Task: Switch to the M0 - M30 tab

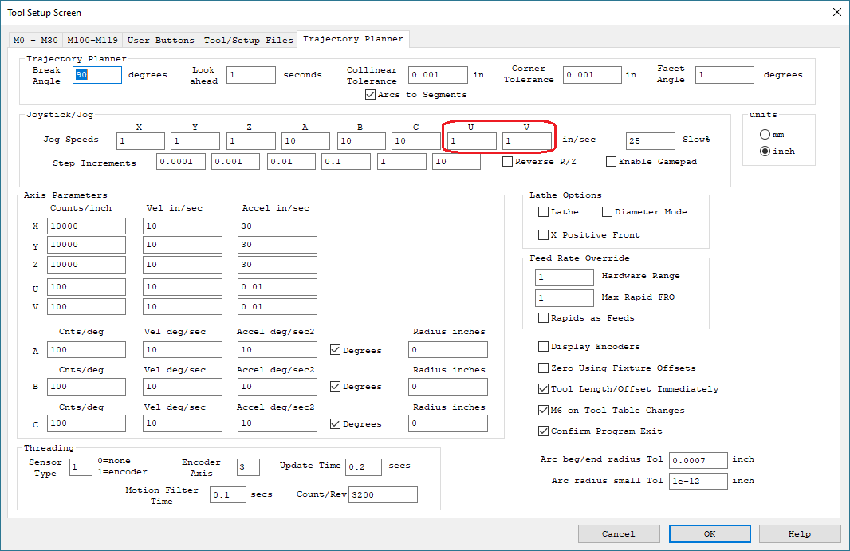Action: 35,40
